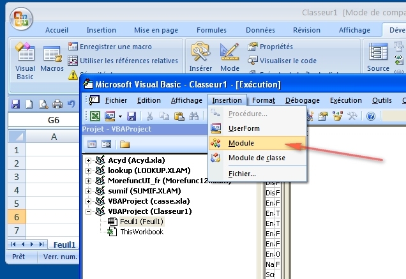The height and width of the screenshot is (279, 406).
Task: Open the Visual Basic editor from Excel ribbon
Action: pyautogui.click(x=25, y=61)
